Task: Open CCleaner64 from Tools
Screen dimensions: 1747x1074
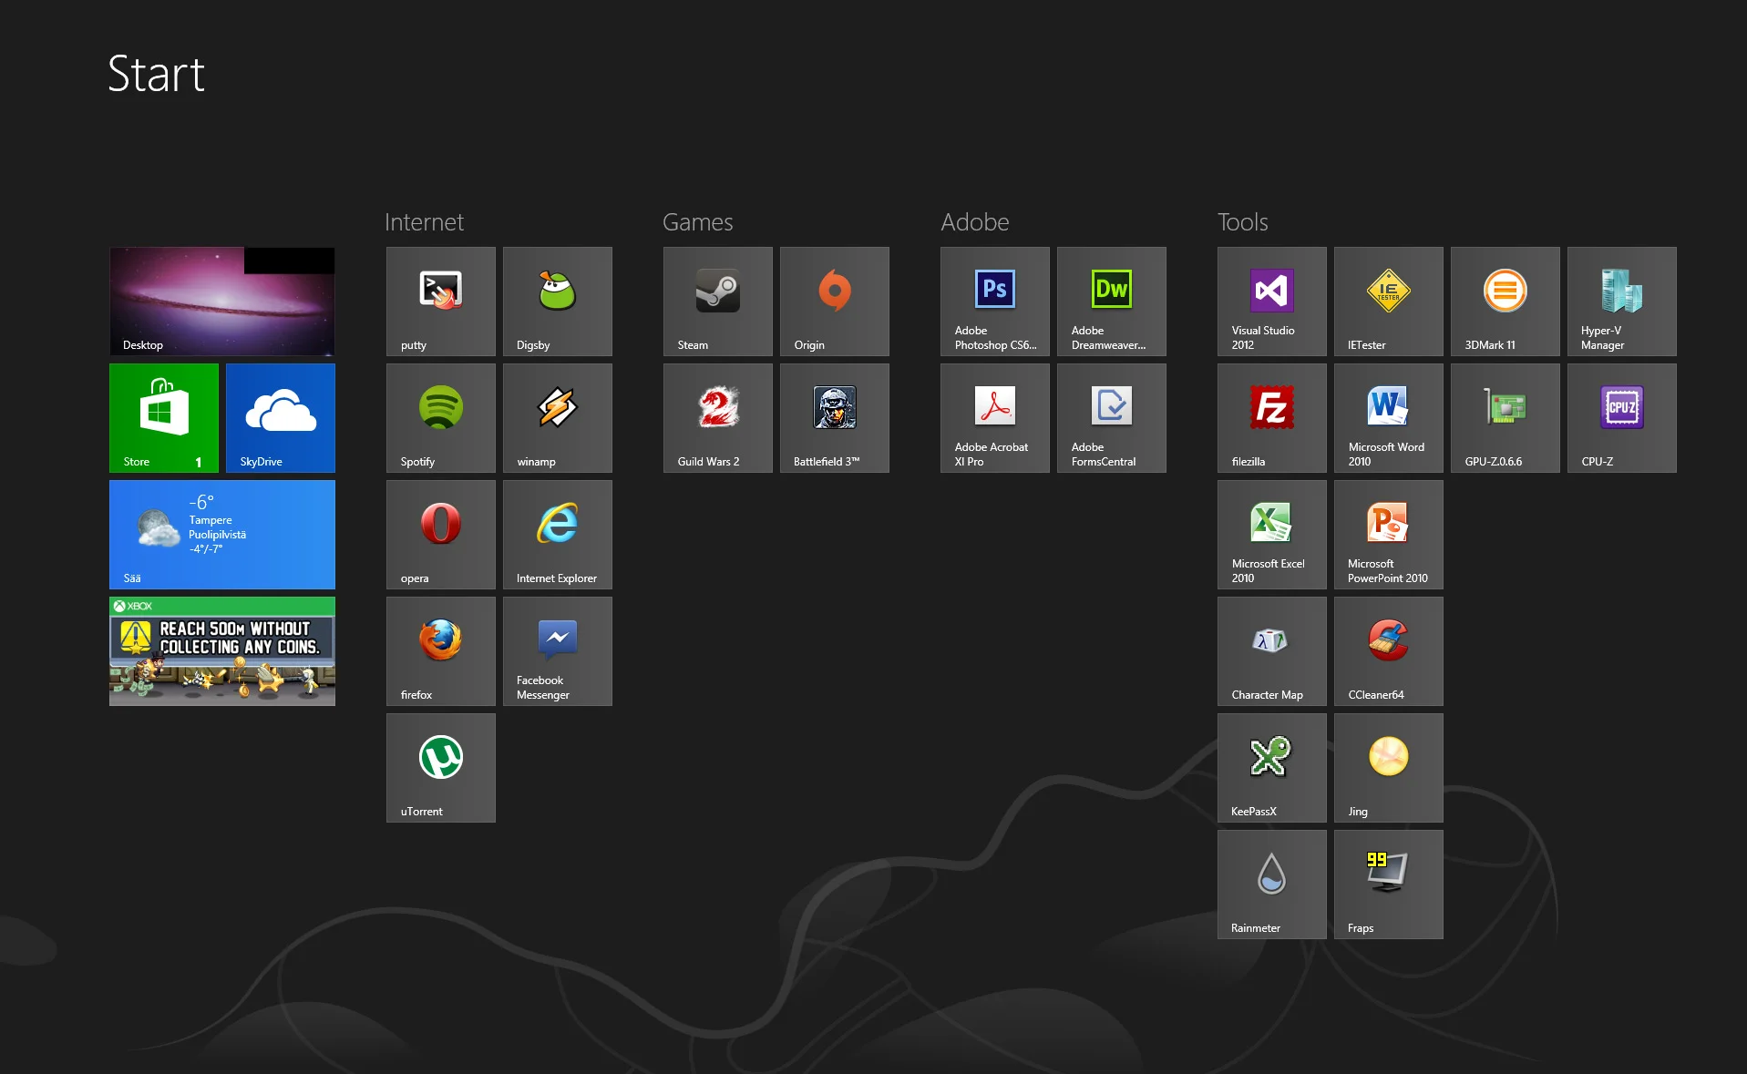Action: (1388, 651)
